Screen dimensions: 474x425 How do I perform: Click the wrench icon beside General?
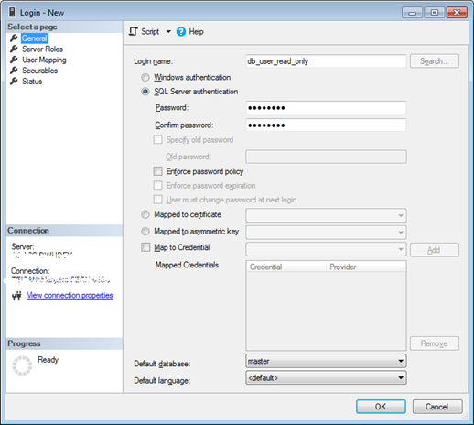click(x=14, y=38)
